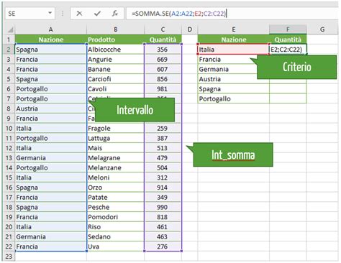Select the Fragole cell
Image resolution: width=341 pixels, height=263 pixels.
[x=115, y=129]
